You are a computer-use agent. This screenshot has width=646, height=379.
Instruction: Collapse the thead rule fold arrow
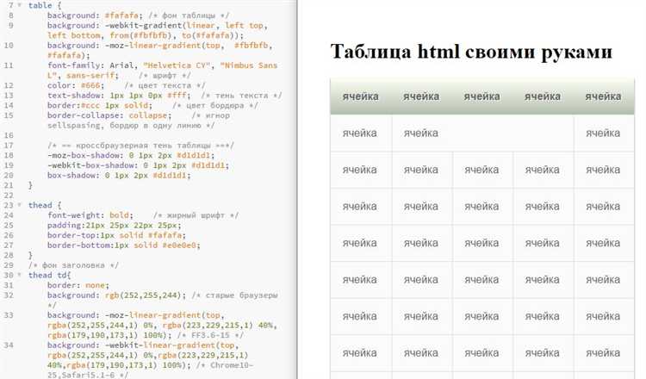point(20,205)
